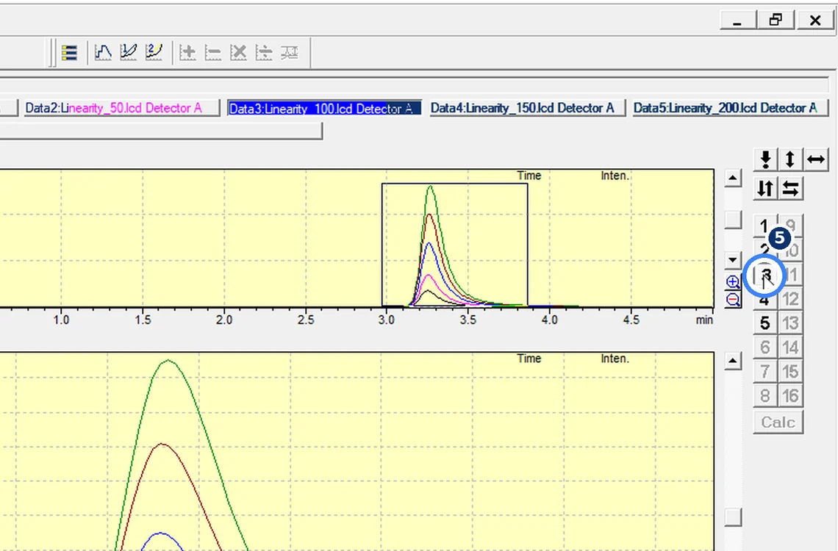Click the grayed insert peak plus icon
This screenshot has width=838, height=551.
pyautogui.click(x=187, y=52)
